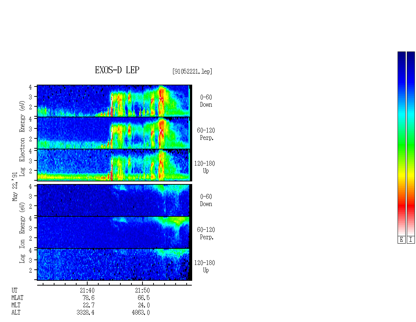Click the I ion color scale bar

click(411, 144)
